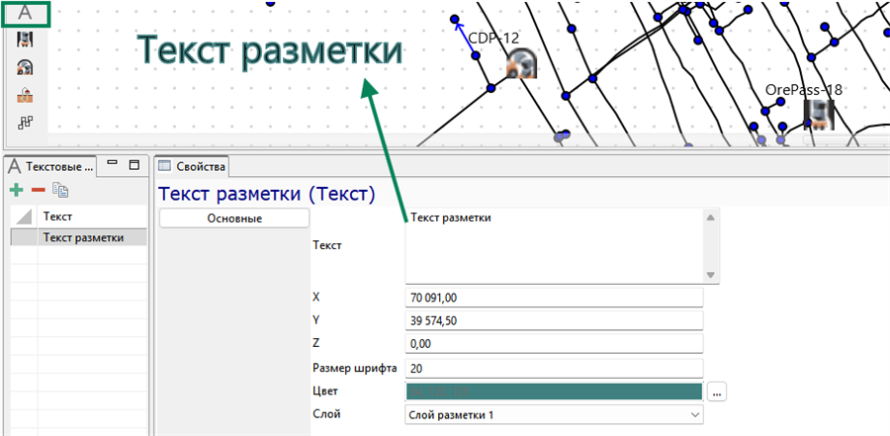Screen dimensions: 890x436
Task: Add a new text item with green plus
Action: point(17,190)
